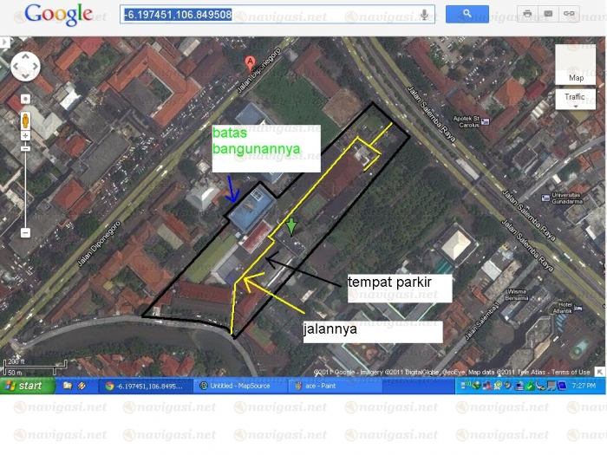
Task: Click the link-to-map chain icon
Action: tap(569, 14)
